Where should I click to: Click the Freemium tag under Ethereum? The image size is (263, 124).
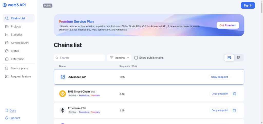(x=84, y=112)
